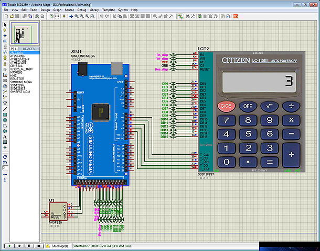Open the System menu
The height and width of the screenshot is (251, 320).
(x=123, y=10)
